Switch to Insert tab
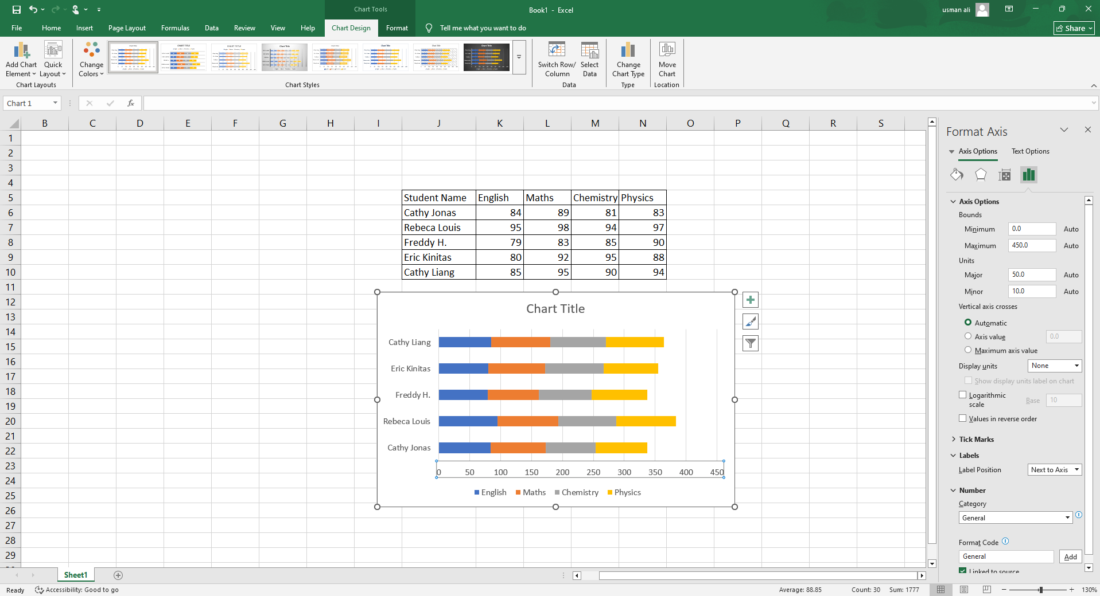Screen dimensions: 1100x596 coord(84,28)
